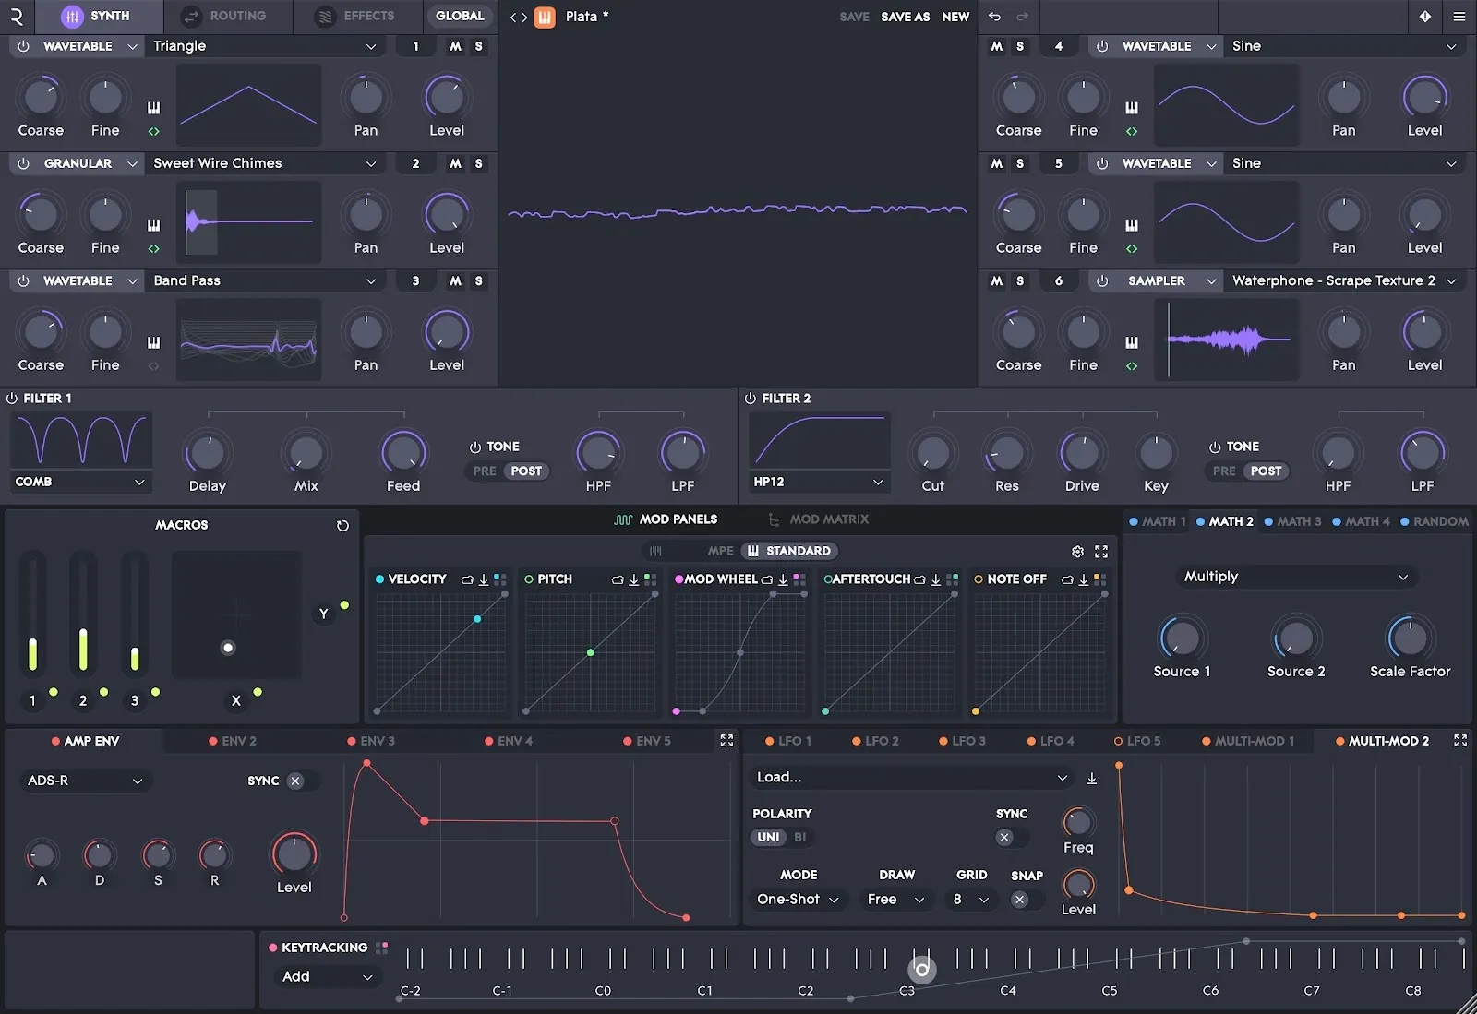Open the COMB filter type dropdown
Image resolution: width=1477 pixels, height=1014 pixels.
(80, 481)
